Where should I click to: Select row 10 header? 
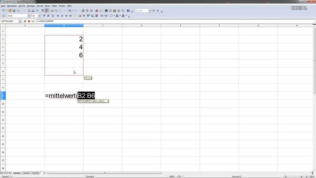tap(3, 103)
